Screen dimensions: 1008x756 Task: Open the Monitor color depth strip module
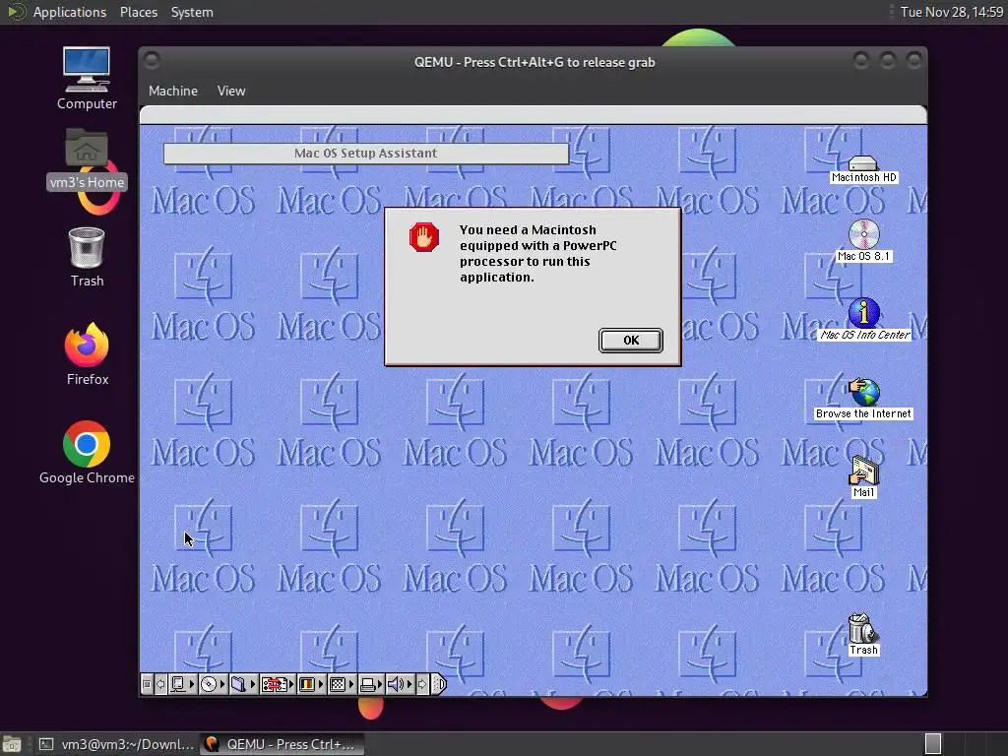click(307, 685)
